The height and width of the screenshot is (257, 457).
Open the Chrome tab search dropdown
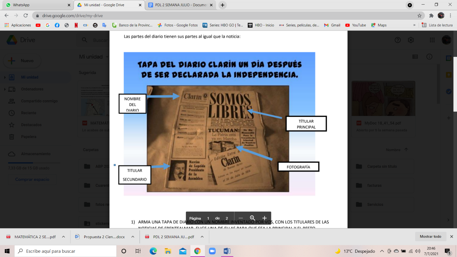coord(410,5)
